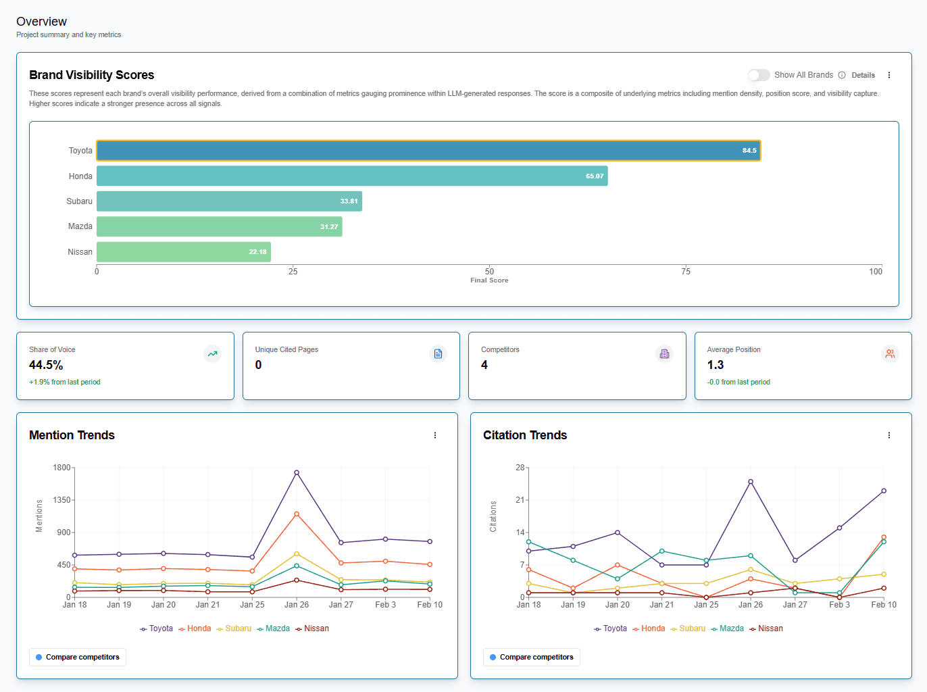Click the Average Position people icon
This screenshot has width=927, height=692.
(890, 353)
